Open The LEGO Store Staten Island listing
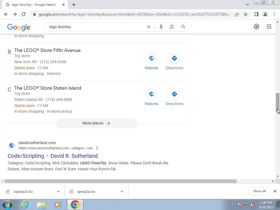Image resolution: width=280 pixels, height=210 pixels. (48, 88)
